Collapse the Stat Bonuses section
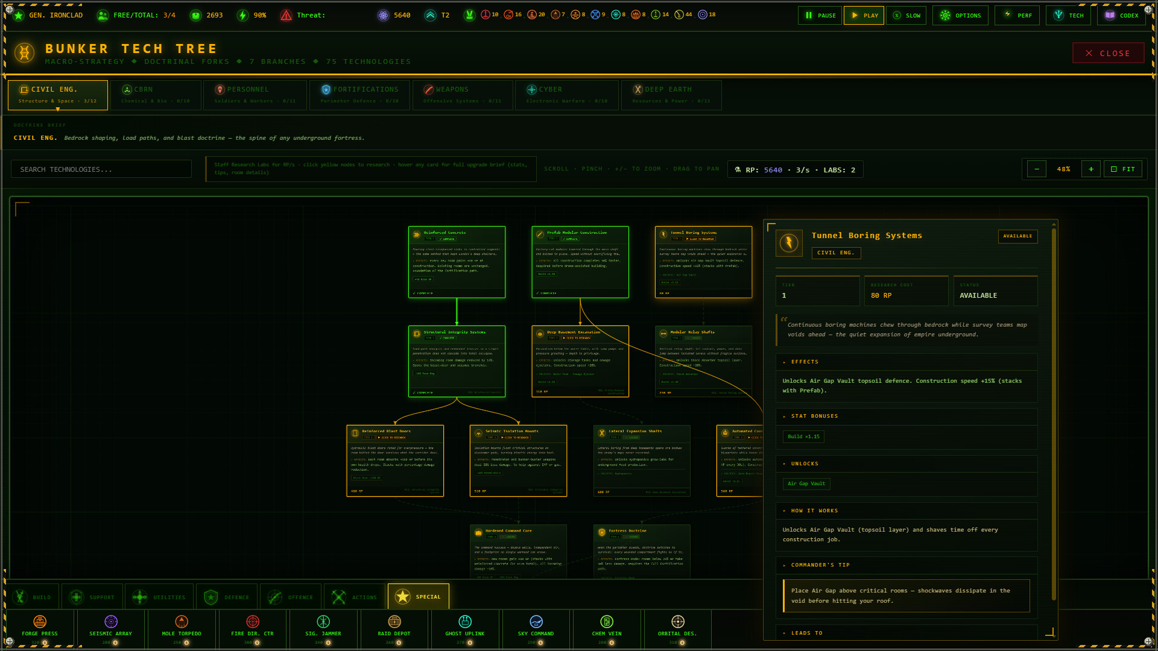The image size is (1158, 651). coord(906,416)
